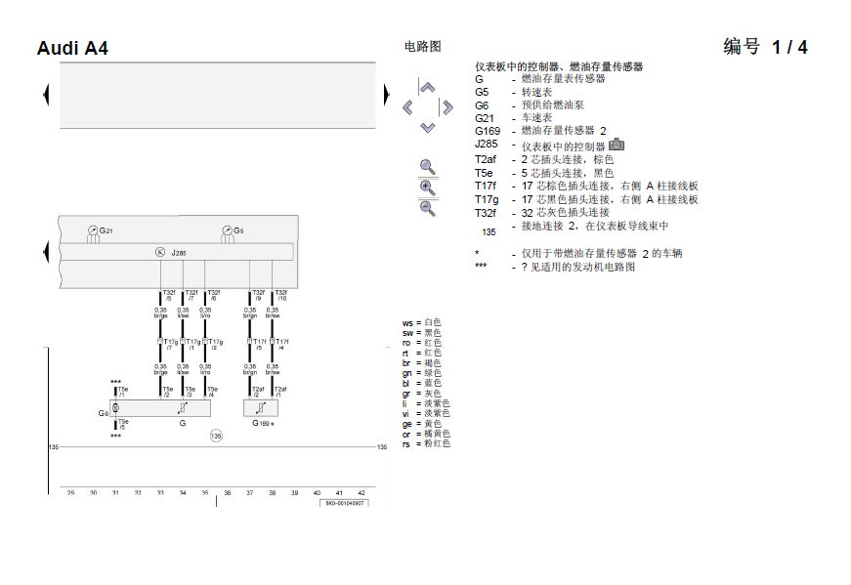Click the empty gray panel above the diagram
The width and height of the screenshot is (851, 585).
click(218, 95)
